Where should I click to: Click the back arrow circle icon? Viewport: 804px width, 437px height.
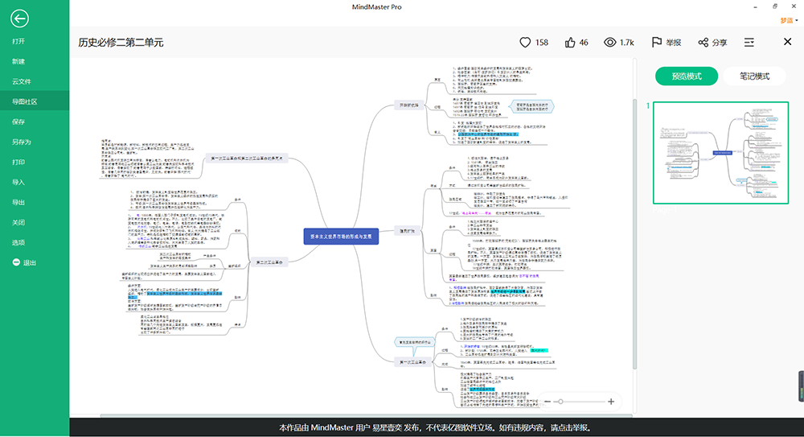[x=19, y=19]
